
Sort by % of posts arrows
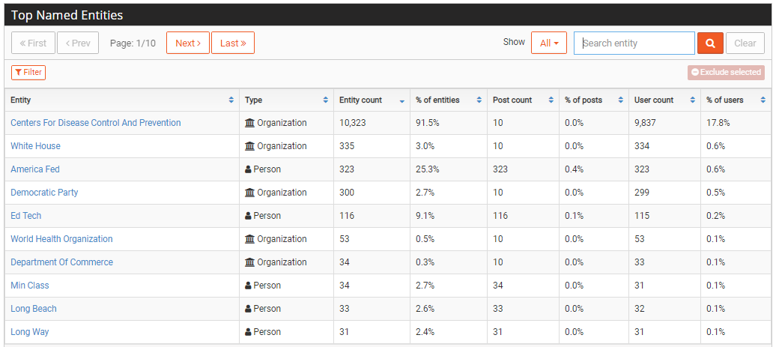[x=621, y=100]
